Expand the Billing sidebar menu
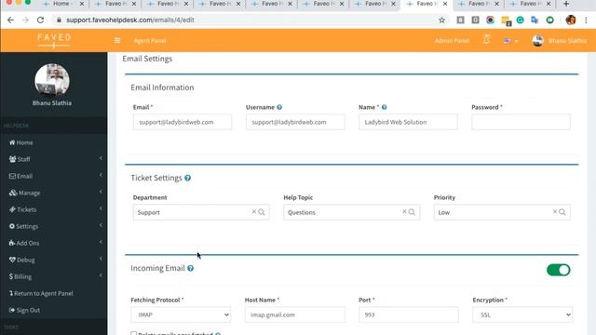 tap(54, 276)
